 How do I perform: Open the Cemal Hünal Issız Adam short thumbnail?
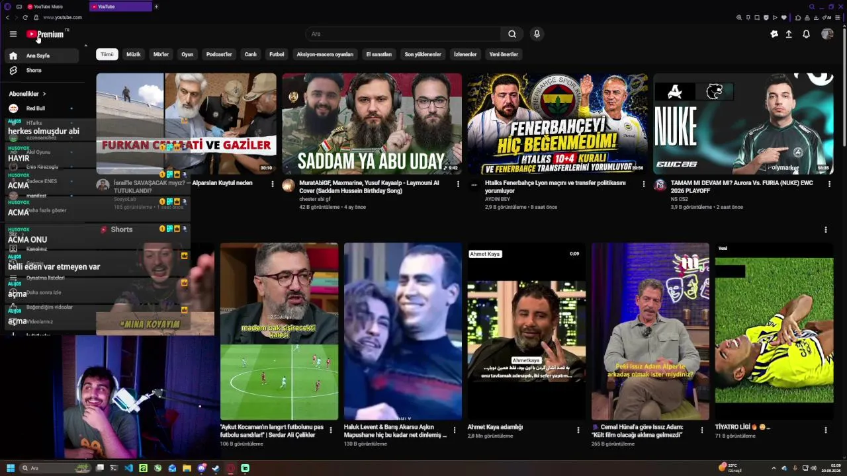pyautogui.click(x=650, y=331)
